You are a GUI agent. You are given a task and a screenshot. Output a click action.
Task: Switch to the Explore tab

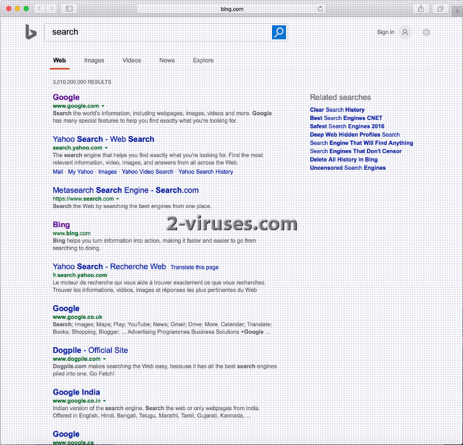click(203, 60)
